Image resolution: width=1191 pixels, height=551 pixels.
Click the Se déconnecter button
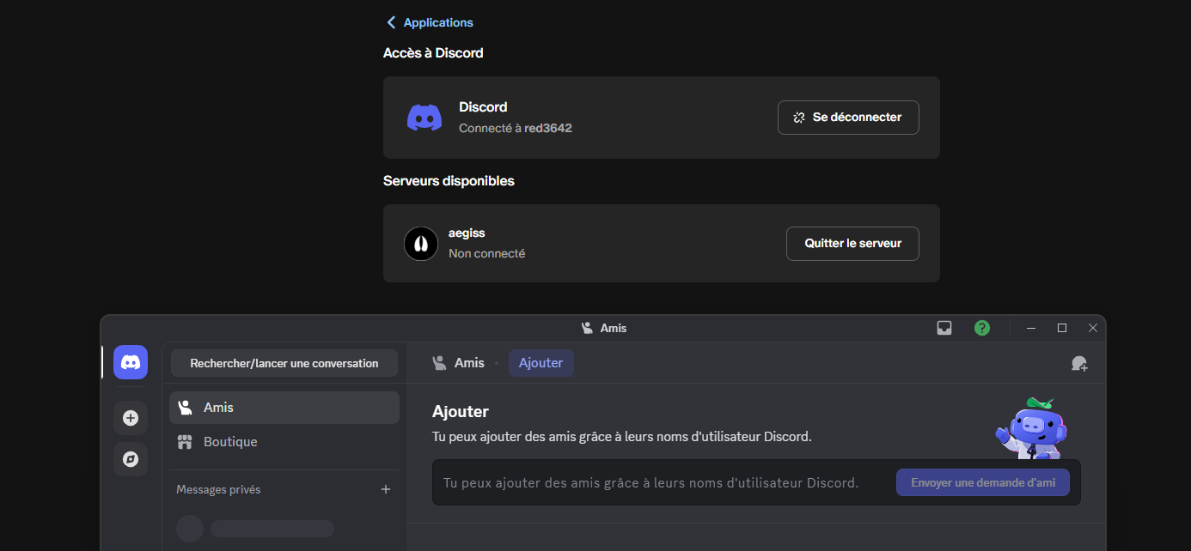(848, 118)
